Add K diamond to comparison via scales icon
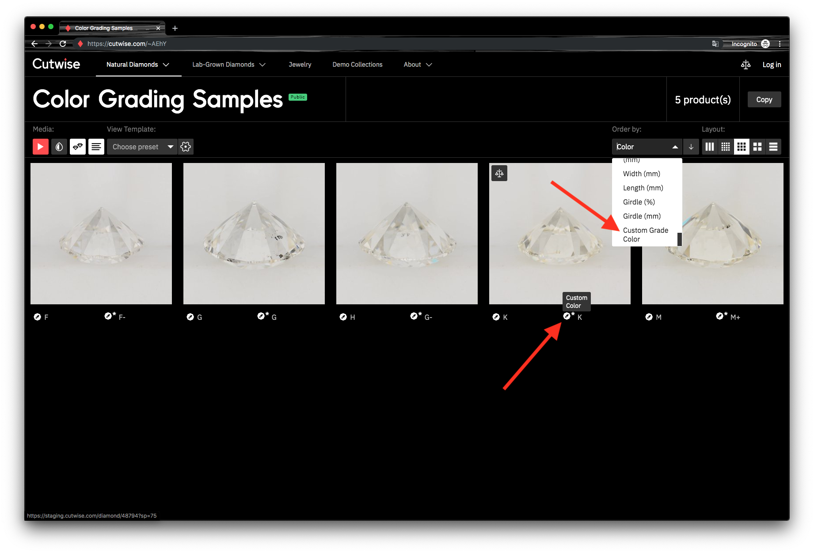814x553 pixels. pos(499,173)
